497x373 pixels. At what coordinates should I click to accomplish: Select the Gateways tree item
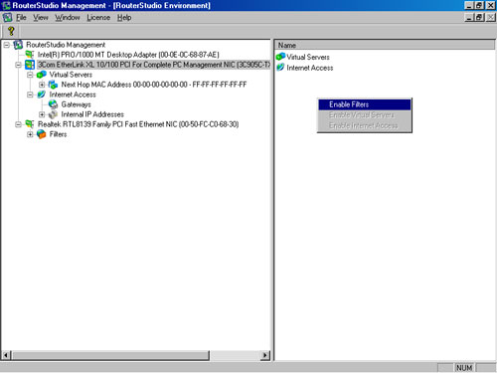[76, 104]
